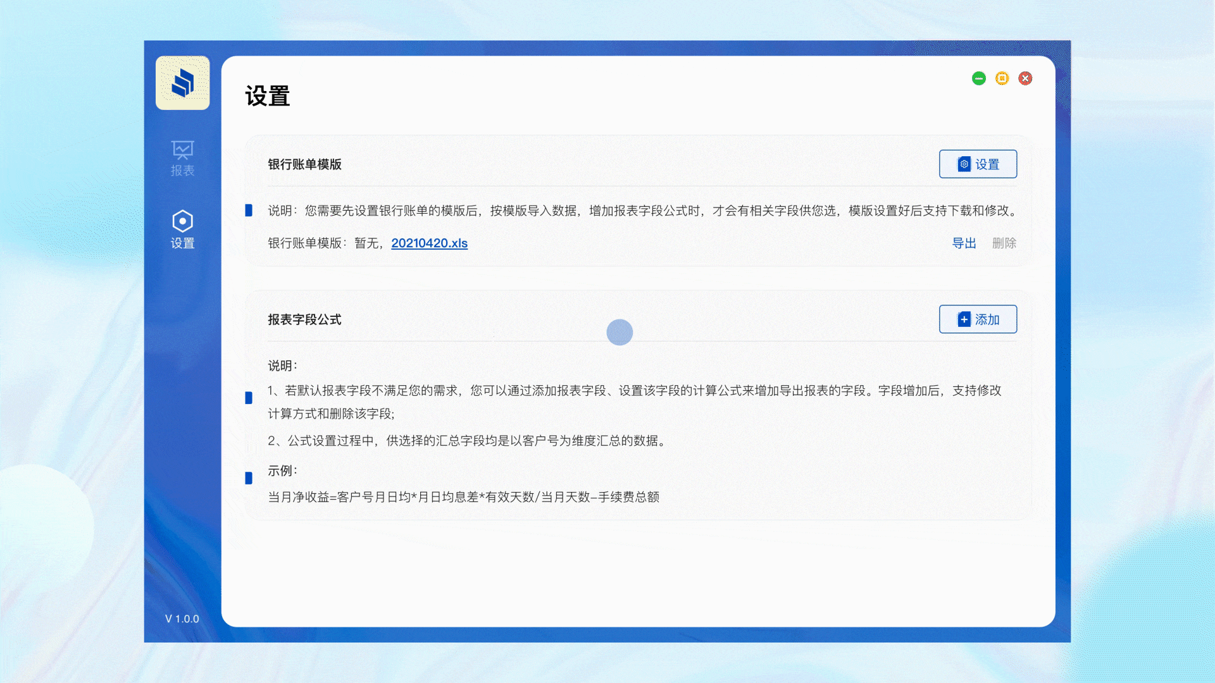Click the 示例: label text
The image size is (1215, 683).
click(282, 471)
